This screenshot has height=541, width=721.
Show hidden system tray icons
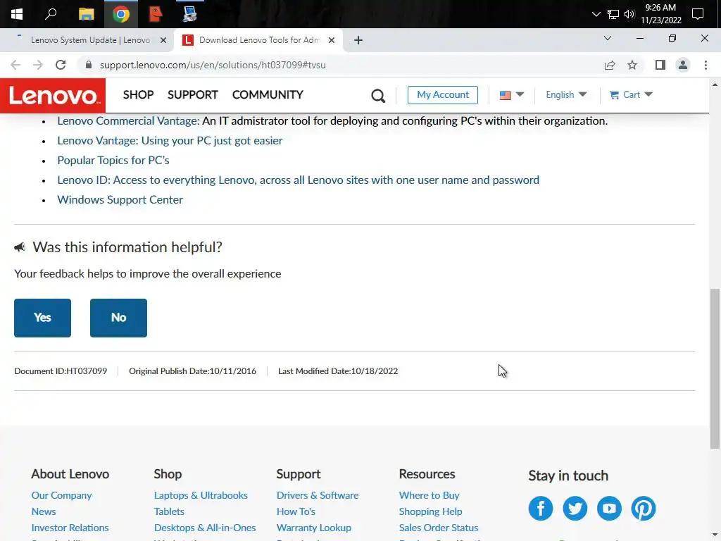coord(596,14)
